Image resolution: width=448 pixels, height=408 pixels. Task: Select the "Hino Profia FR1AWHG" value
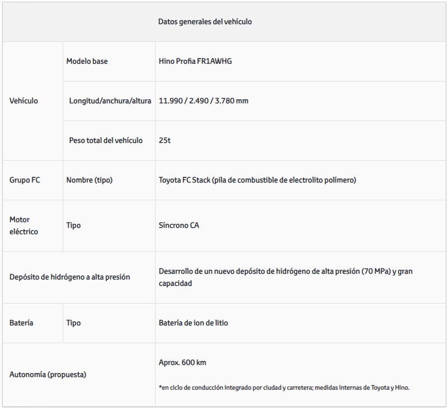coord(195,61)
